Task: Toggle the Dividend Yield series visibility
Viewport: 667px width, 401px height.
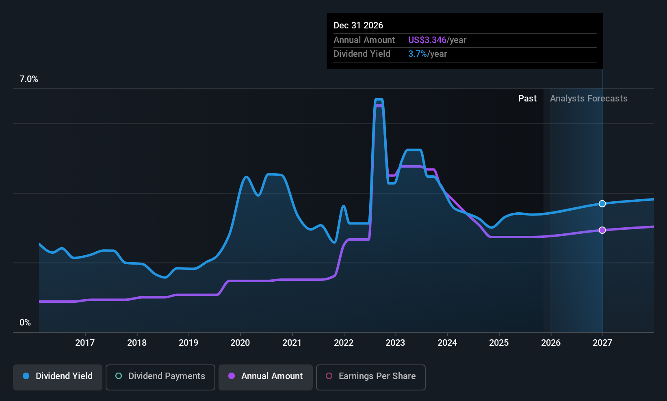Action: click(57, 377)
